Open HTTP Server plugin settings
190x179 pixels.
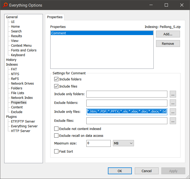[21, 131]
